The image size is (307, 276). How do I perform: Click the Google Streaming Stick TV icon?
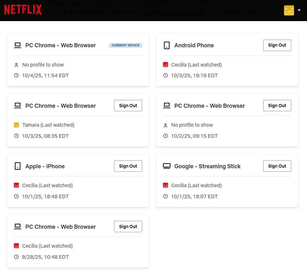coord(167,166)
